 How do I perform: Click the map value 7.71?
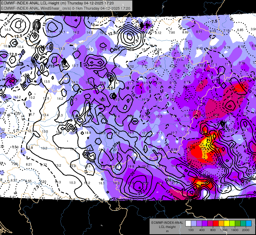coord(145,66)
